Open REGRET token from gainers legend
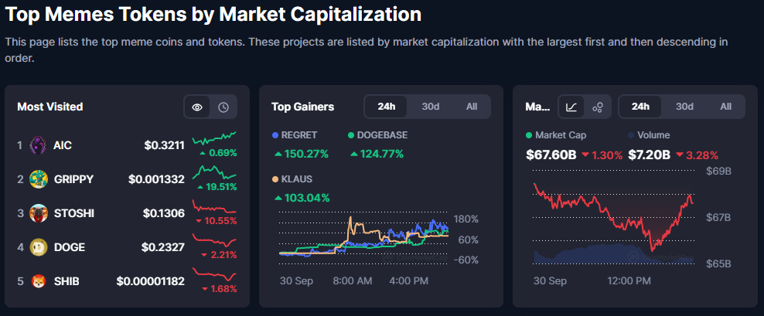The width and height of the screenshot is (764, 316). [x=298, y=135]
